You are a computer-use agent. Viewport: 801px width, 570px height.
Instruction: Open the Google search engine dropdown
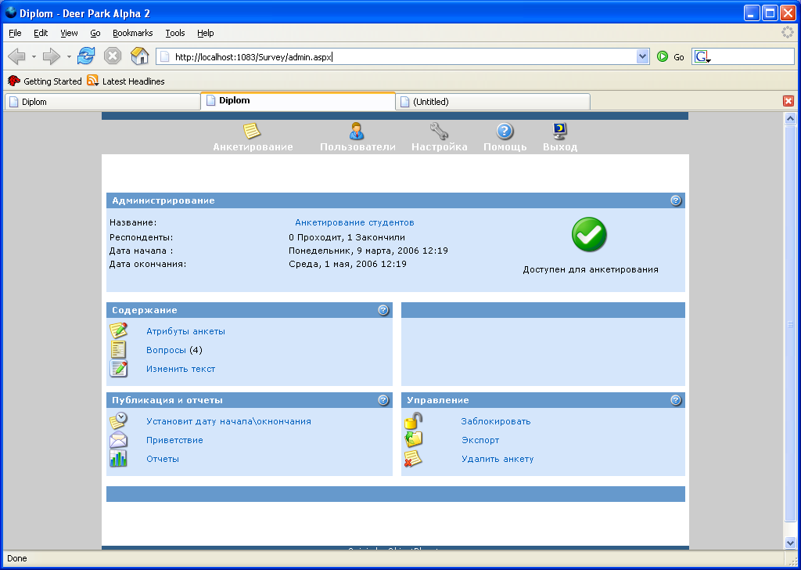click(x=703, y=56)
